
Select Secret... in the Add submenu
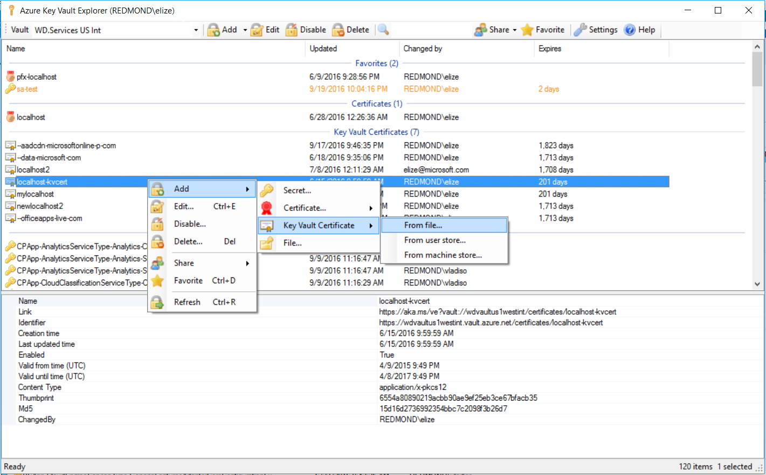(x=319, y=191)
